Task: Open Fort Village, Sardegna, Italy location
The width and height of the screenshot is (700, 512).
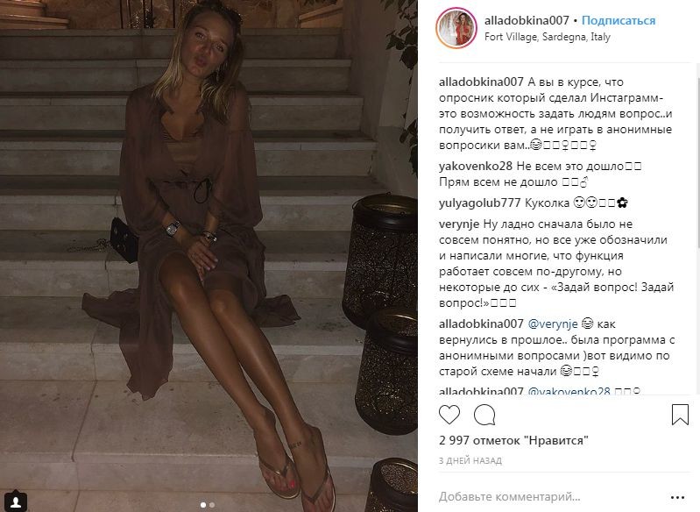Action: coord(548,37)
